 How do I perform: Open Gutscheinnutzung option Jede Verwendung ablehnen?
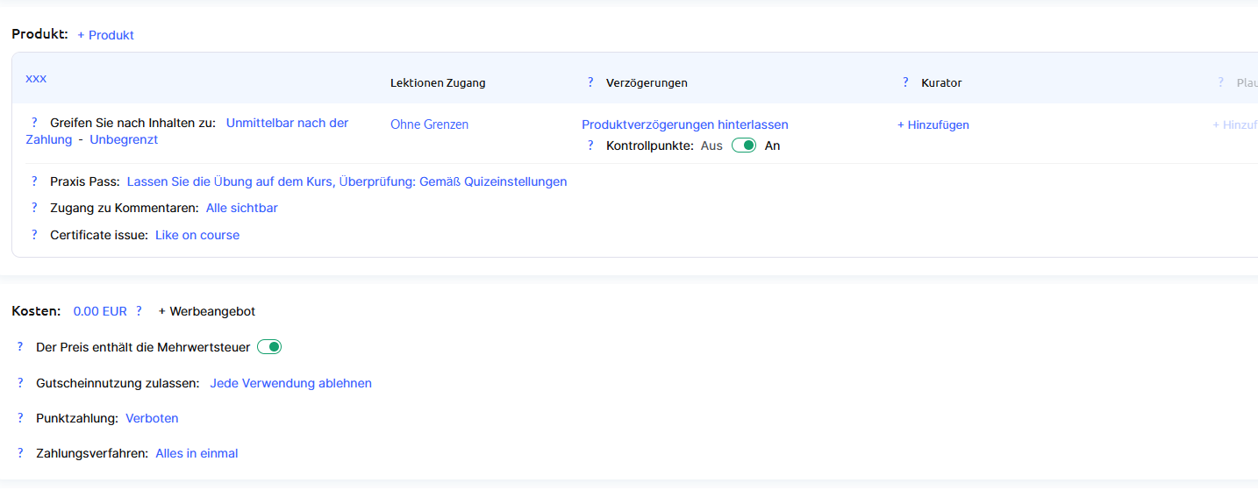[290, 383]
